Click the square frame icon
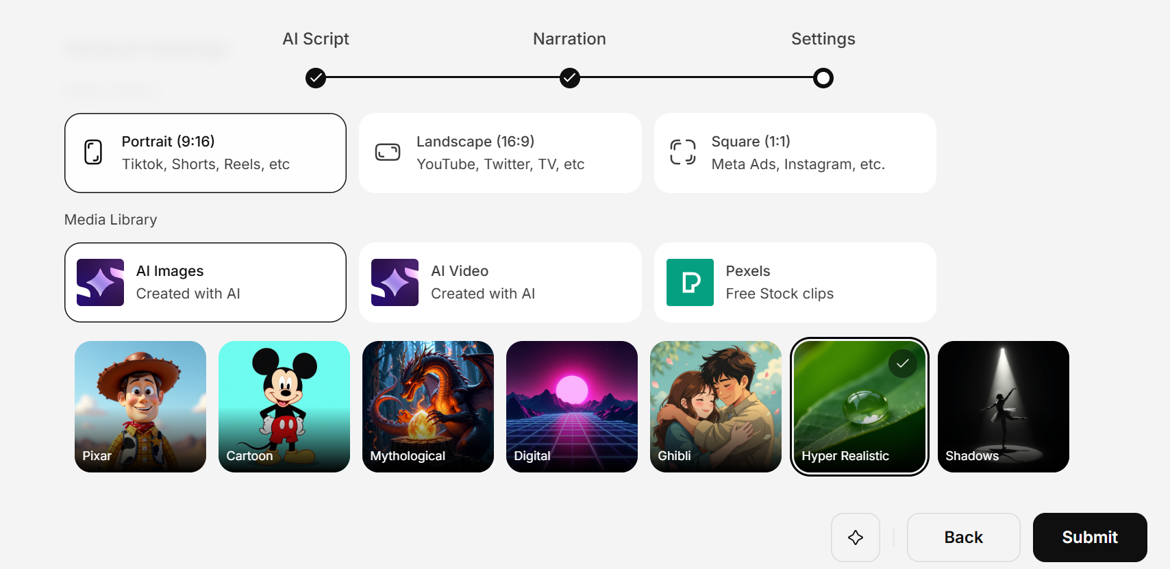1170x569 pixels. [683, 152]
